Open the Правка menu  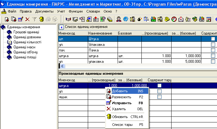pyautogui.click(x=26, y=11)
